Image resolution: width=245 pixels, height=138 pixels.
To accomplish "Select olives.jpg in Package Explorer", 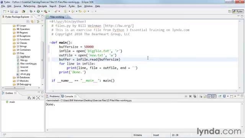I will 25,74.
